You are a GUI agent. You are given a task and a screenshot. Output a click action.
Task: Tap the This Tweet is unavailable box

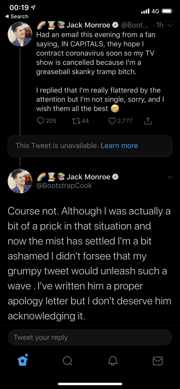coord(90,146)
